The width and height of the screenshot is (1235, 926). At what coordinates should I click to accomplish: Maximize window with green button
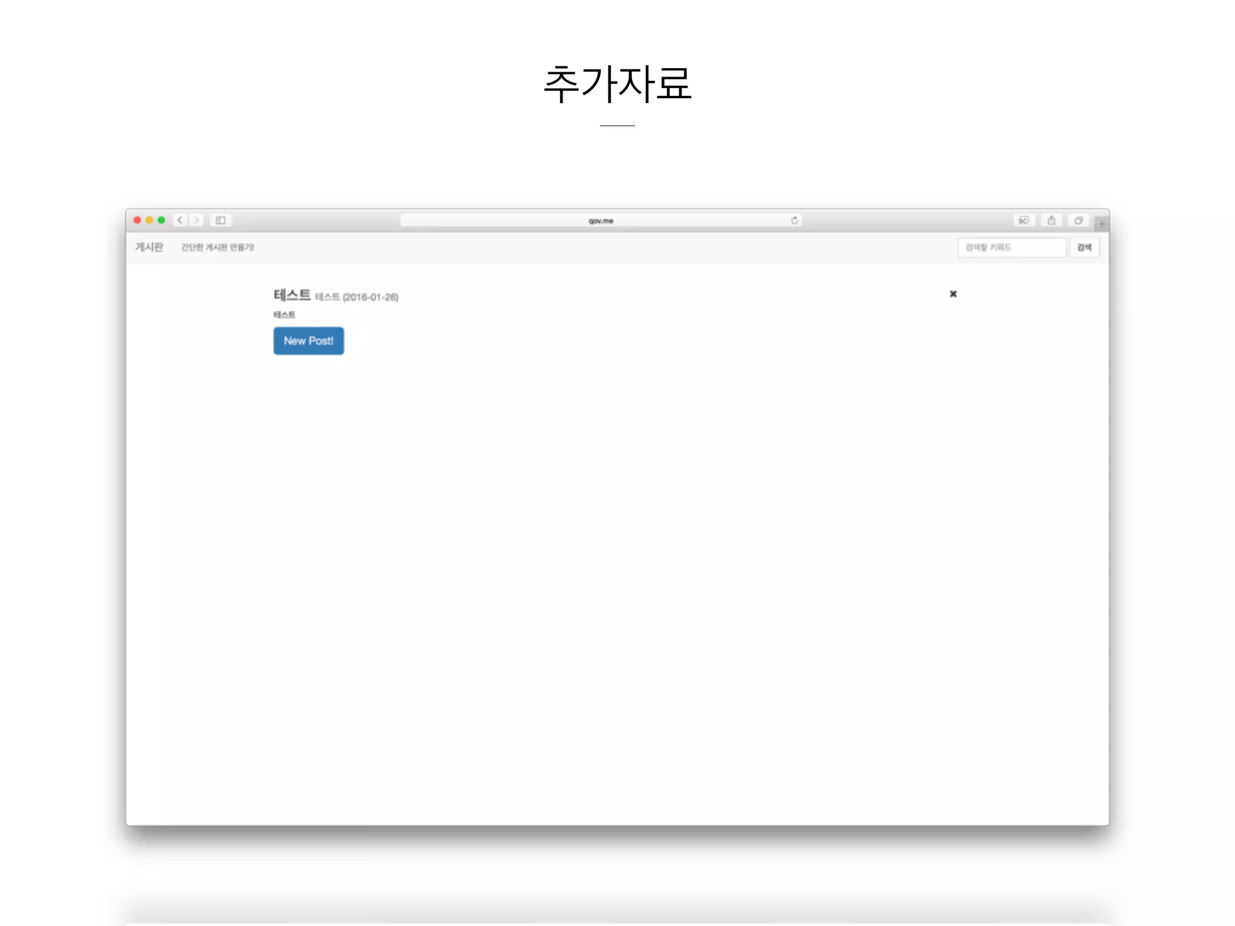(x=162, y=220)
